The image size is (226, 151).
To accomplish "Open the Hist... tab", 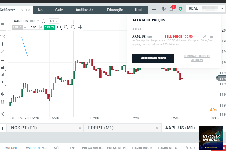I will [140, 10].
